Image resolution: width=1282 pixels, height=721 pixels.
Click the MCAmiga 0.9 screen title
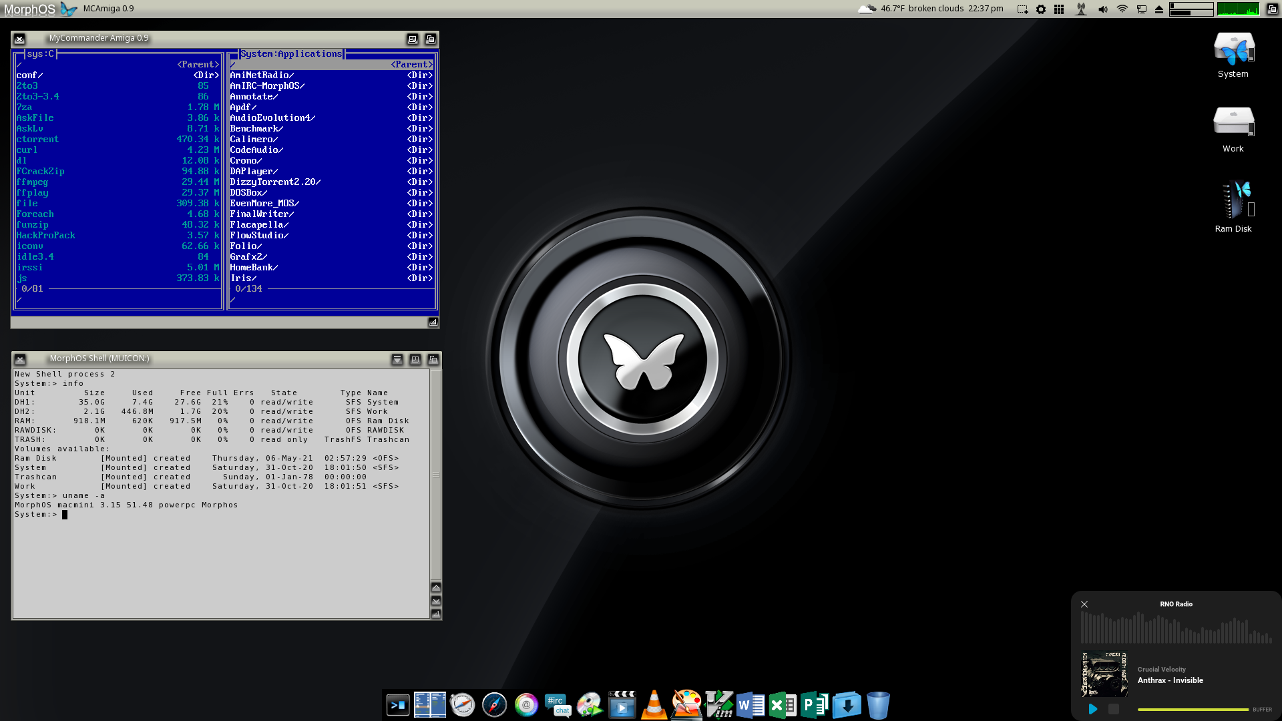coord(108,9)
